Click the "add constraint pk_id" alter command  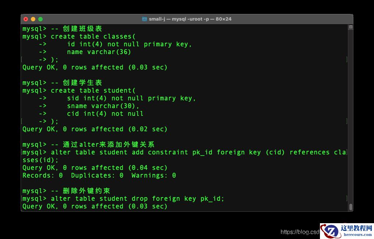199,152
